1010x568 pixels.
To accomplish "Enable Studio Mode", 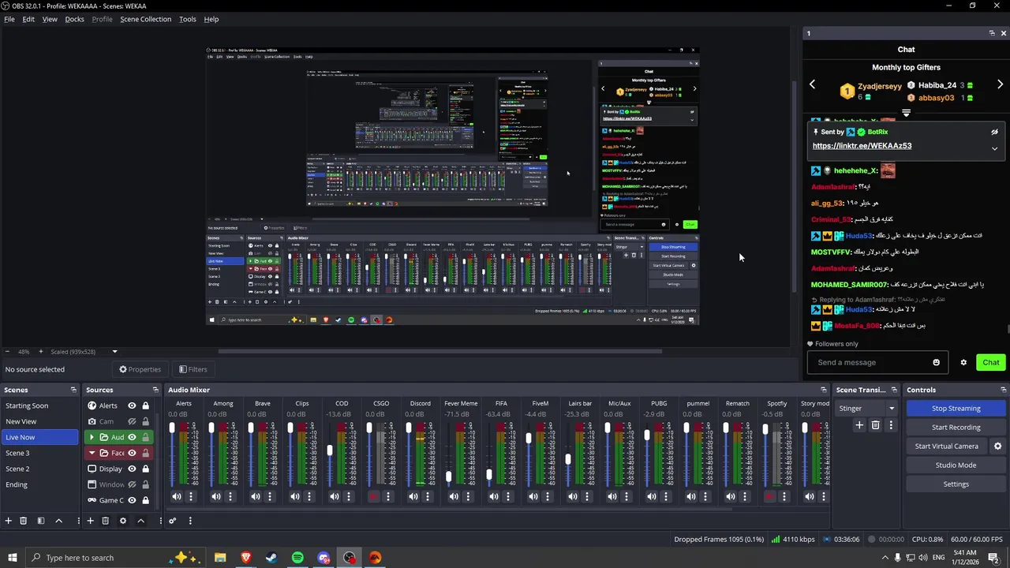I will coord(956,465).
